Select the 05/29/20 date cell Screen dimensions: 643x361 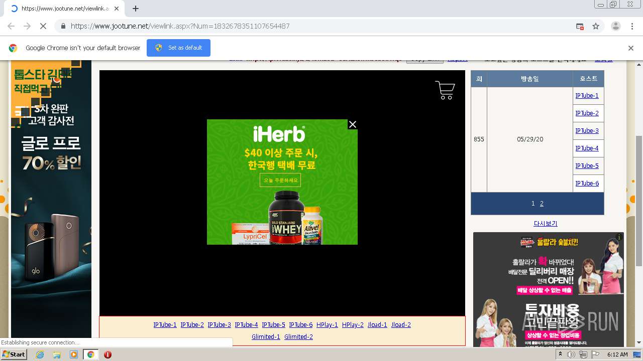529,139
